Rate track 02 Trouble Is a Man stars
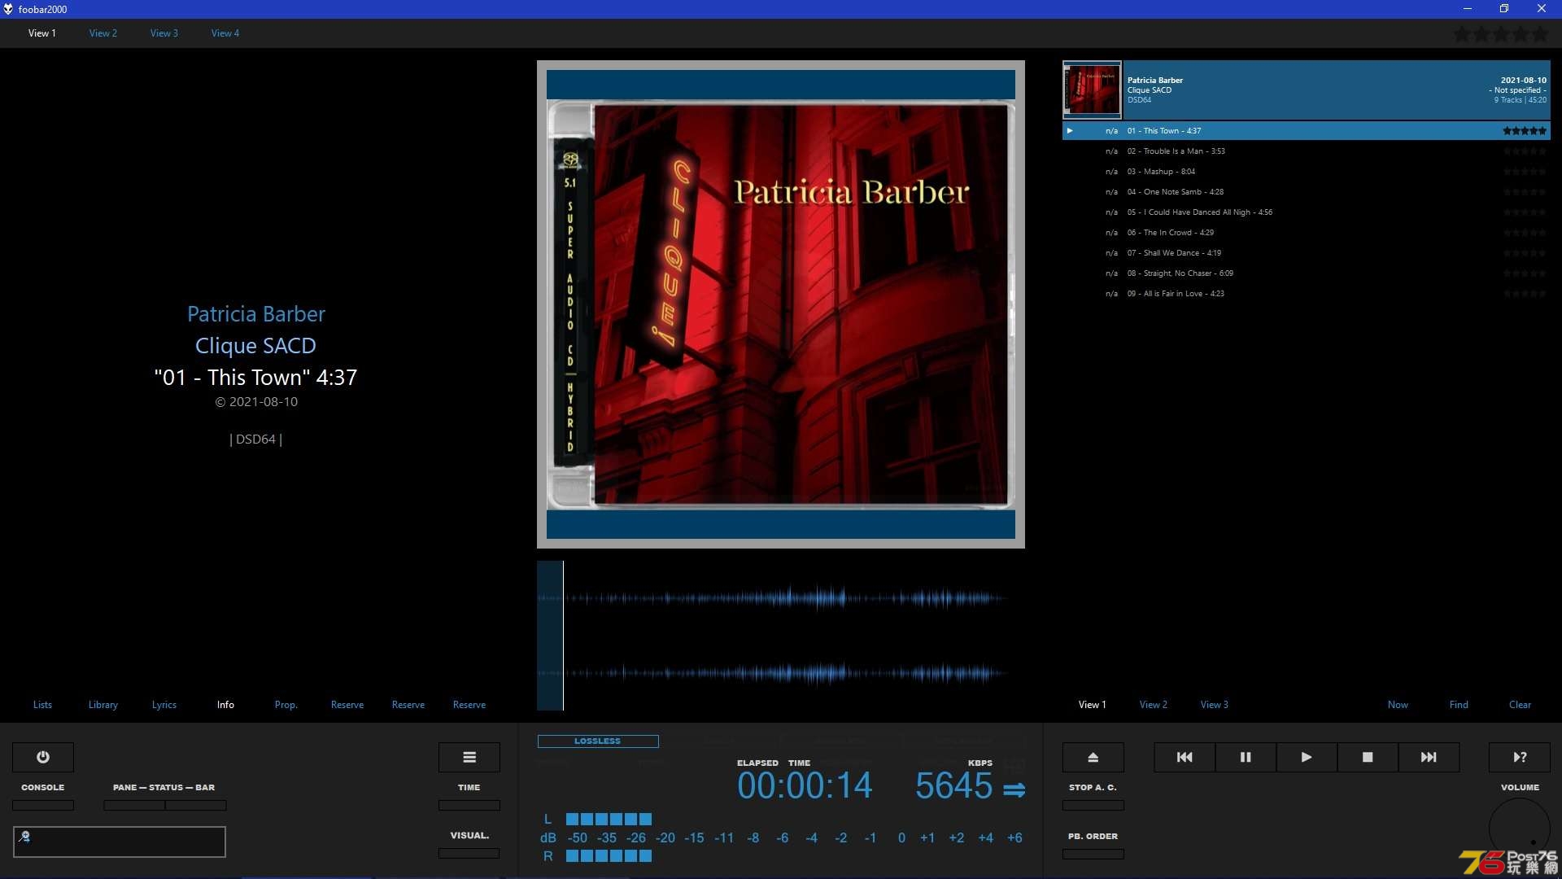Screen dimensions: 1562x879 [1525, 151]
